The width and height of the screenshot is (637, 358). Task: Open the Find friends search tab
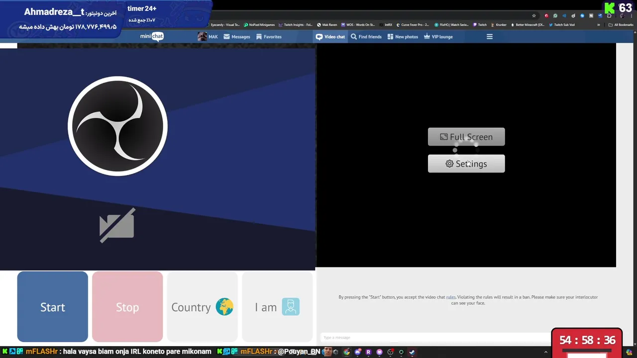pyautogui.click(x=366, y=37)
